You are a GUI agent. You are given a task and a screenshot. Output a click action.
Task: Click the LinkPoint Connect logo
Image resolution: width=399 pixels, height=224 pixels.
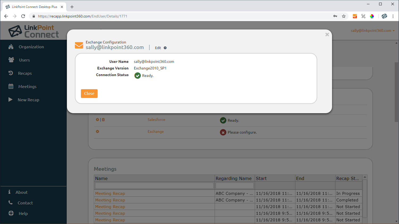[34, 31]
